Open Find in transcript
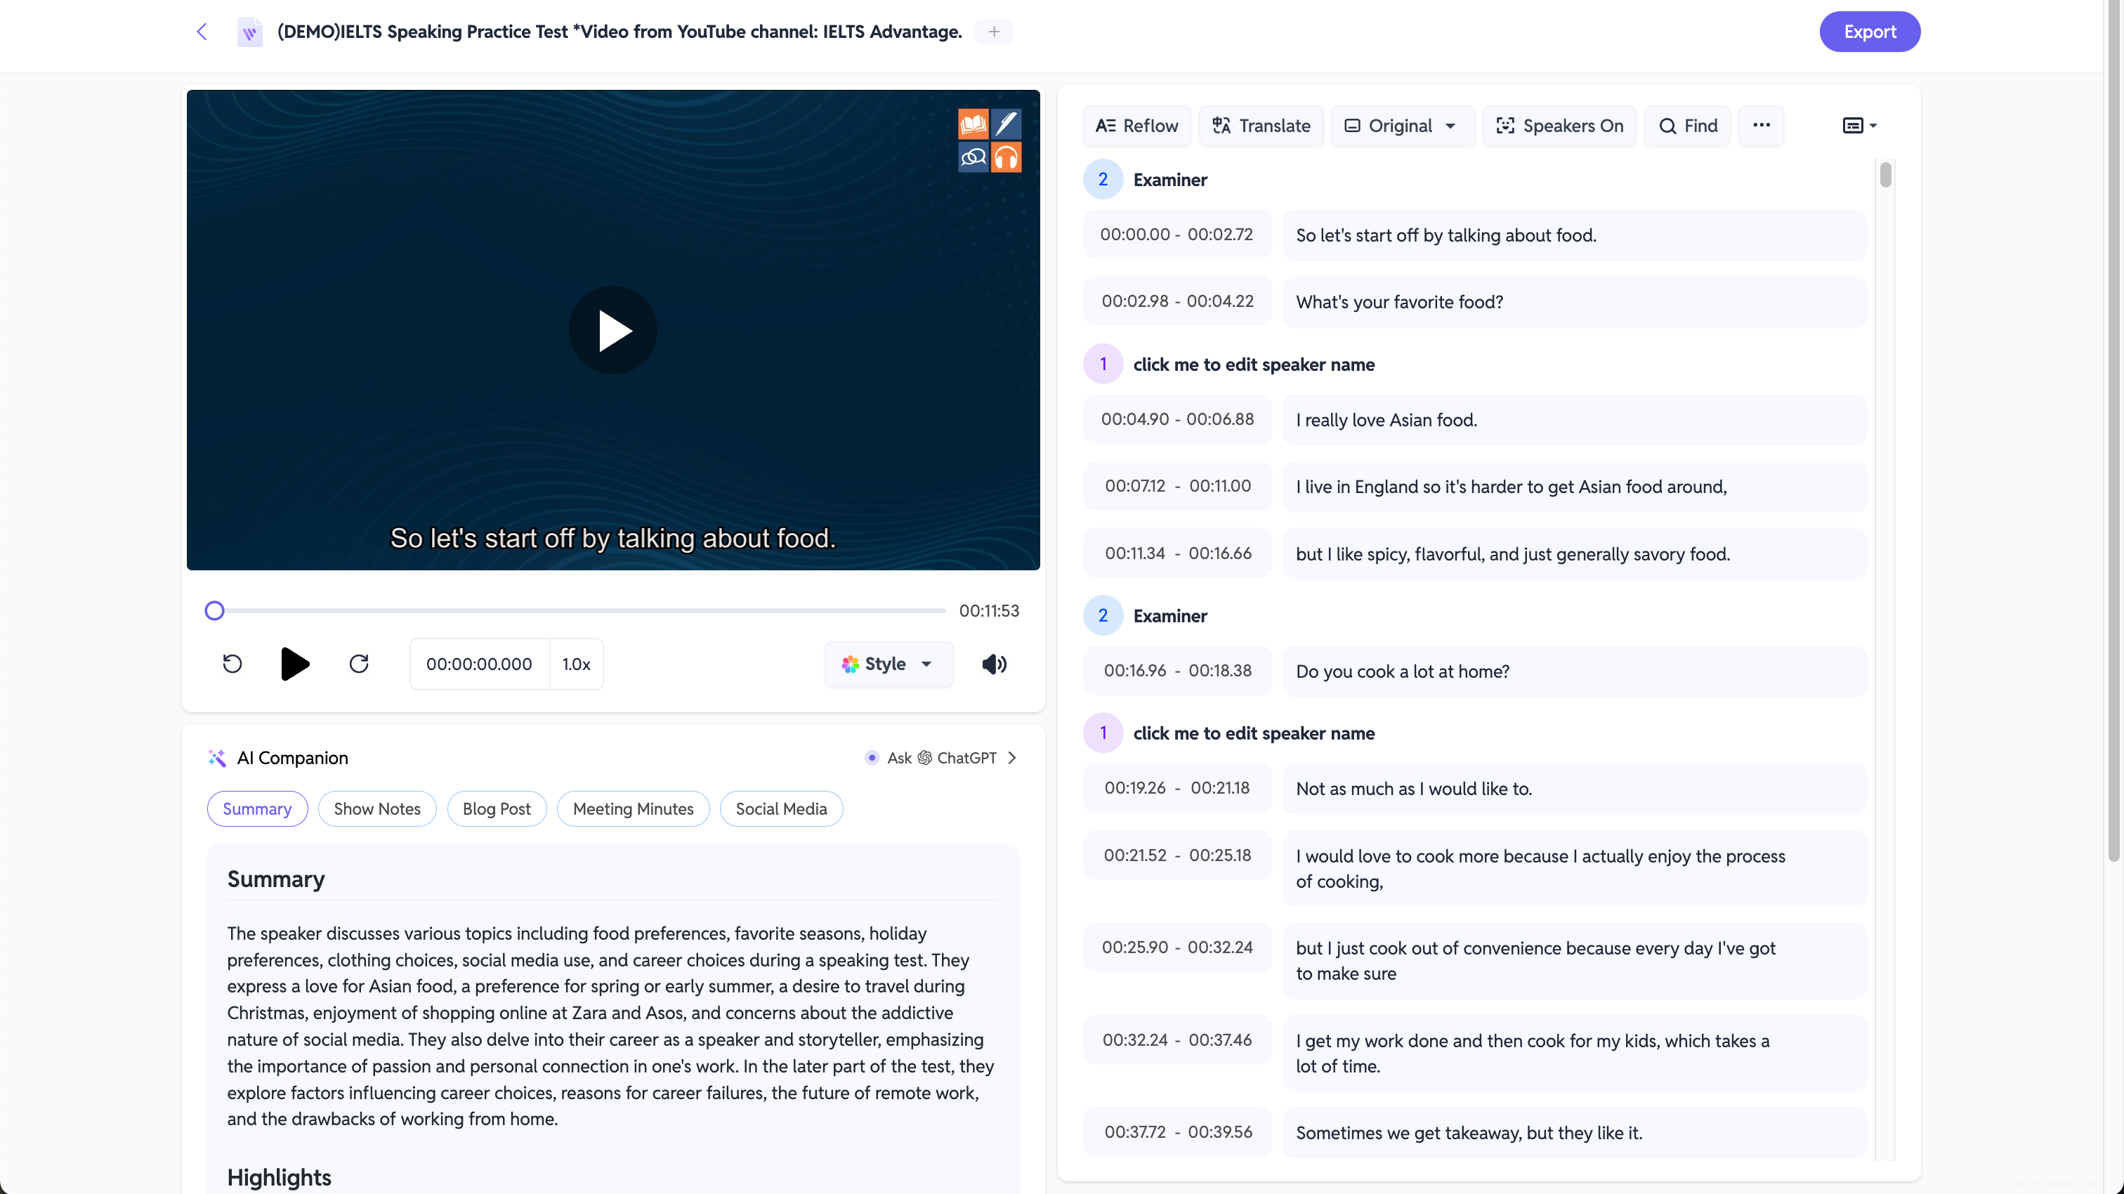2124x1194 pixels. pos(1688,125)
